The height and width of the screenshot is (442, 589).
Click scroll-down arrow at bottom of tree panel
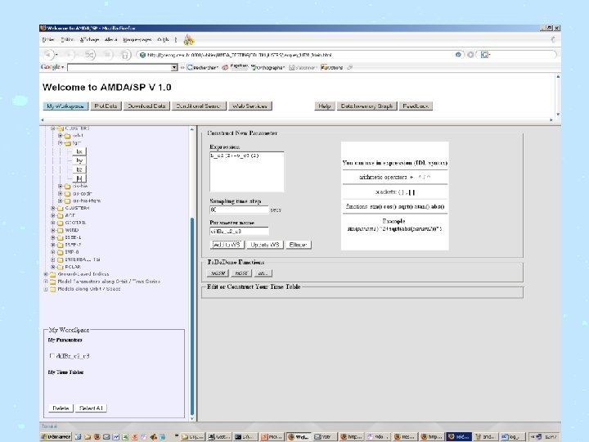tap(192, 418)
